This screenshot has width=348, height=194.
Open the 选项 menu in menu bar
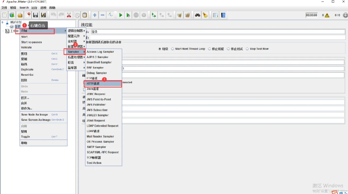pyautogui.click(x=43, y=8)
